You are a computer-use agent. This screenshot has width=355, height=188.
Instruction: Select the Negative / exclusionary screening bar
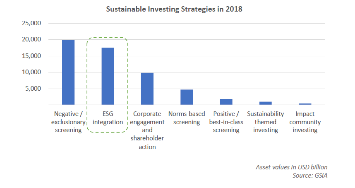68,72
